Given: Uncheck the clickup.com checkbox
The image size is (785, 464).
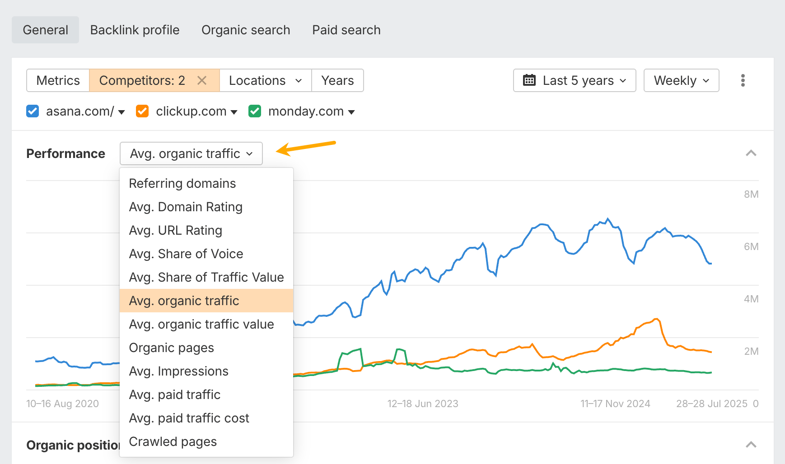Looking at the screenshot, I should (x=142, y=111).
